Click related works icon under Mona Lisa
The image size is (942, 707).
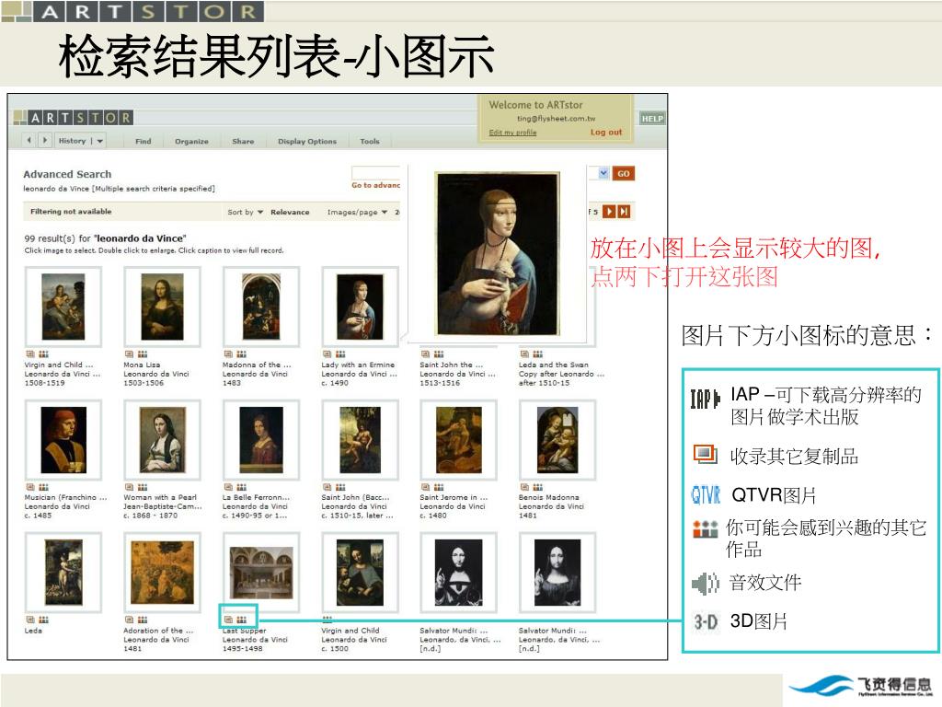(x=143, y=354)
